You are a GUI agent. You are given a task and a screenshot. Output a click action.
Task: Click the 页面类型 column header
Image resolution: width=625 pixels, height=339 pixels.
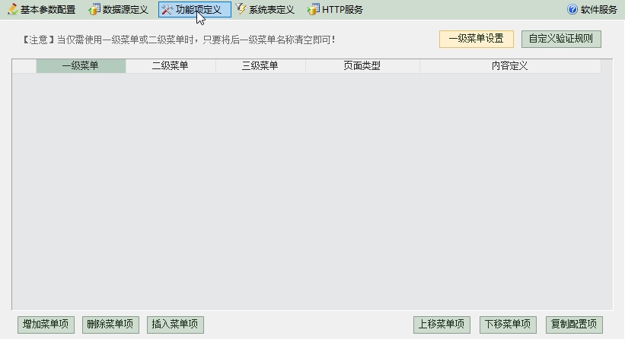(x=362, y=66)
